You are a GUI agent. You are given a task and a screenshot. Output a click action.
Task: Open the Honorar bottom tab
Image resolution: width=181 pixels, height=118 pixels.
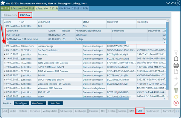pos(94,111)
